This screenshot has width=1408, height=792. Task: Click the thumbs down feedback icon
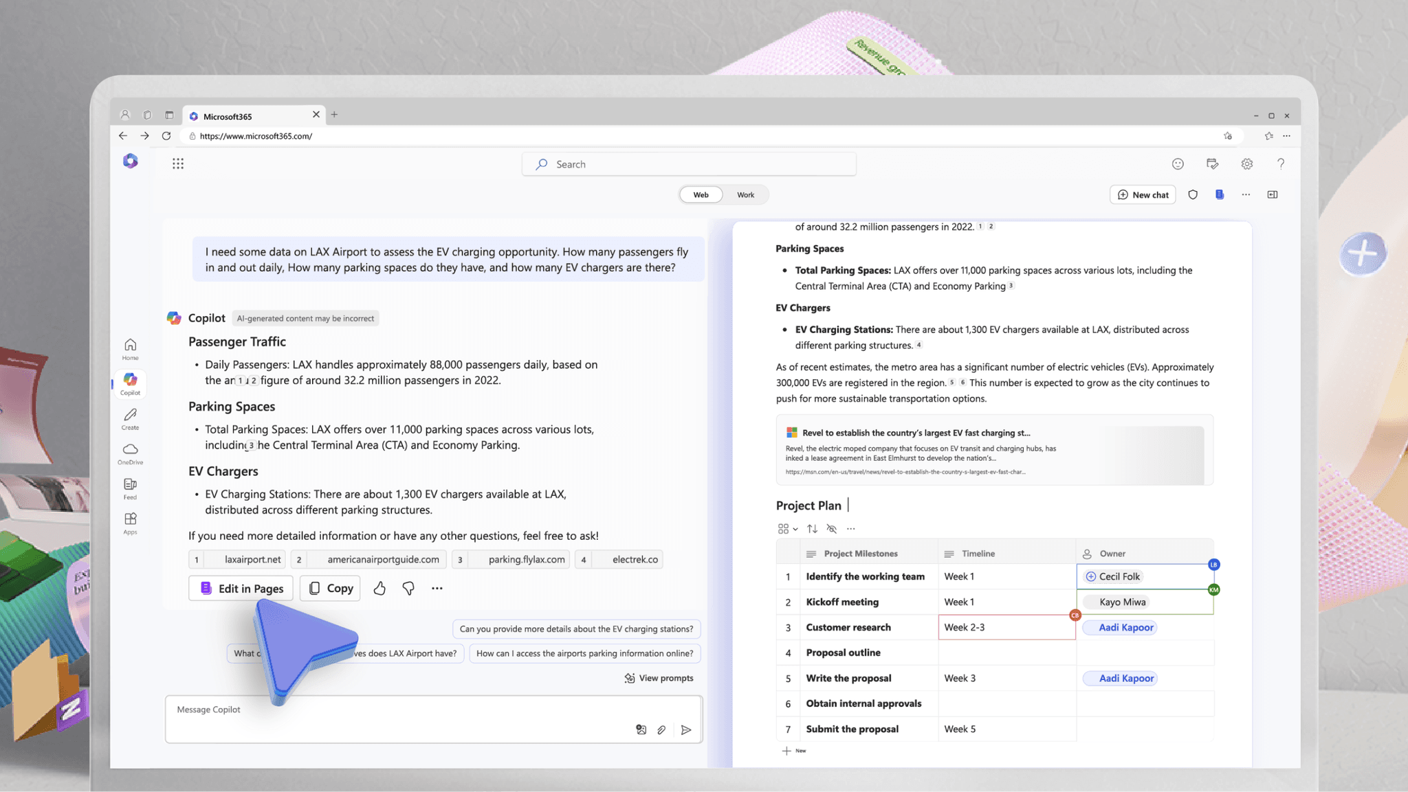click(x=408, y=588)
